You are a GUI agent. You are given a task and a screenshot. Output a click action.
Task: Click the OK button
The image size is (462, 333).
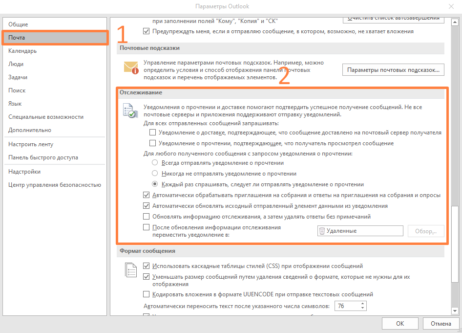click(400, 324)
